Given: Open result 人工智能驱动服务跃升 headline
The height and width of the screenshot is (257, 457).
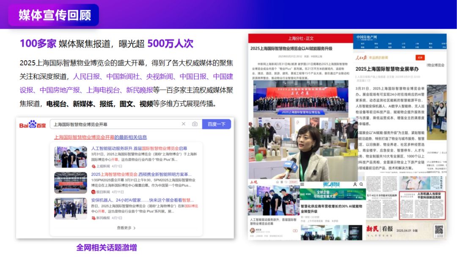Looking at the screenshot, I should [139, 148].
